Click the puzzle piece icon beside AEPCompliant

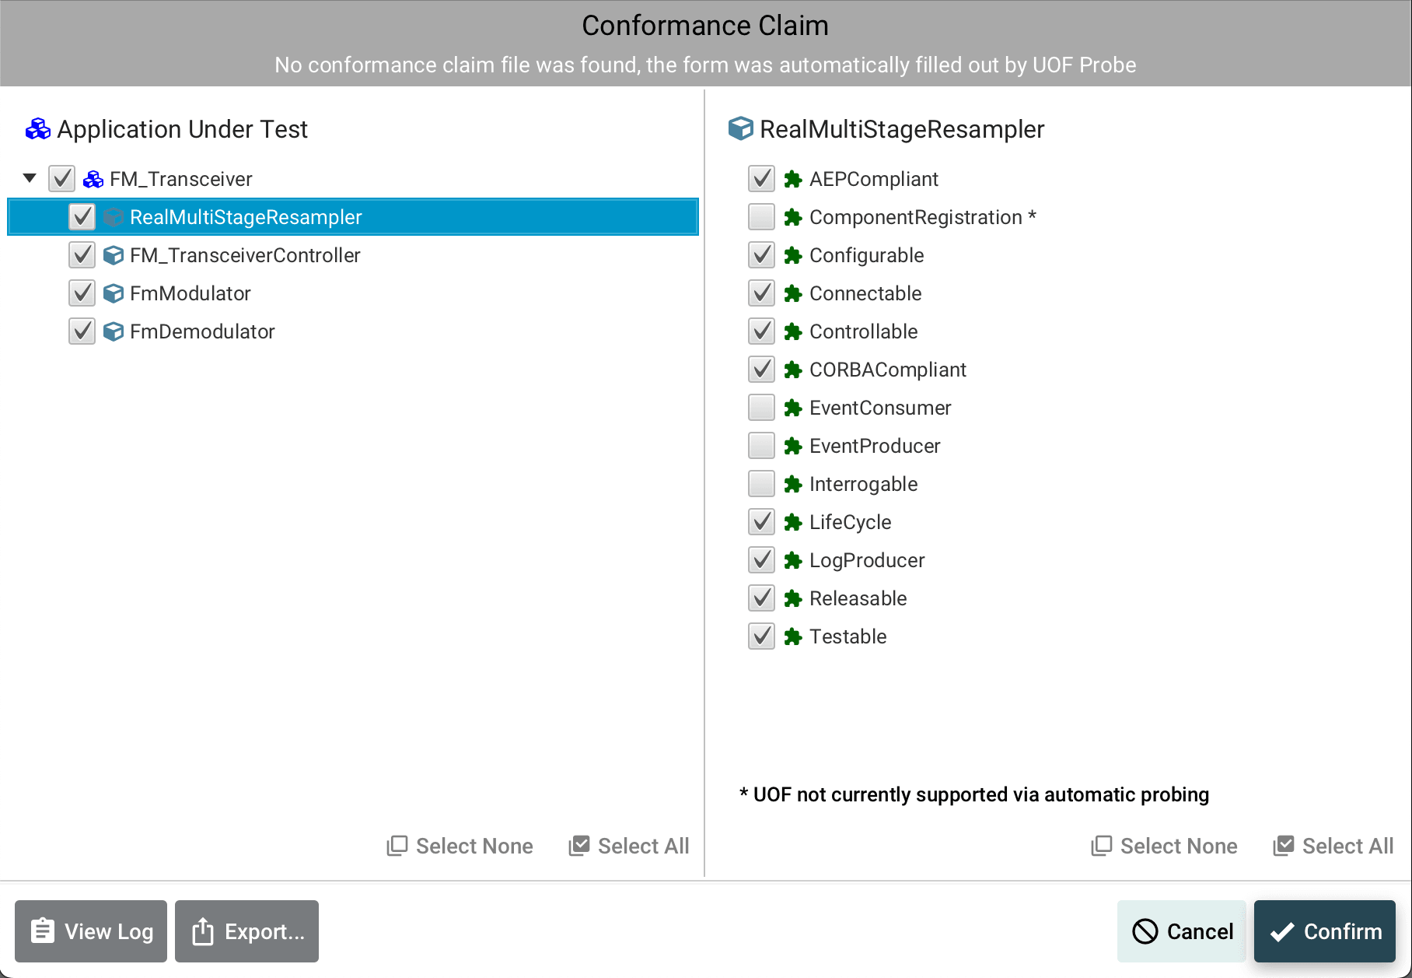[792, 178]
